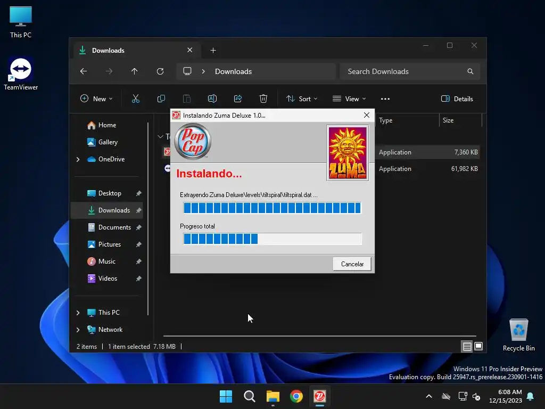Click the Share icon in toolbar
Image resolution: width=545 pixels, height=409 pixels.
(x=238, y=99)
